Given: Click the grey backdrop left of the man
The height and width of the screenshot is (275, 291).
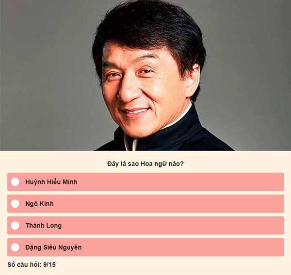Looking at the screenshot, I should click(47, 74).
